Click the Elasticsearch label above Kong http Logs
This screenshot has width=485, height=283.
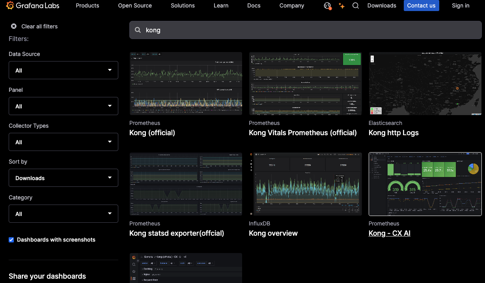pyautogui.click(x=385, y=123)
